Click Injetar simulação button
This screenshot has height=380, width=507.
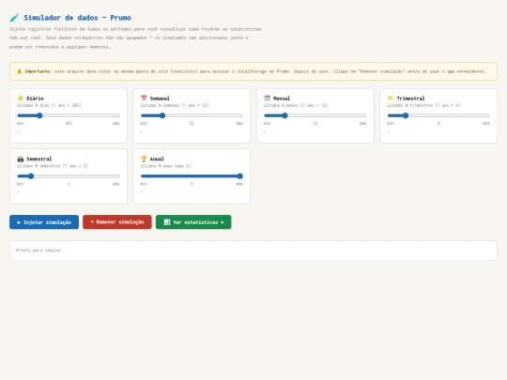(44, 222)
